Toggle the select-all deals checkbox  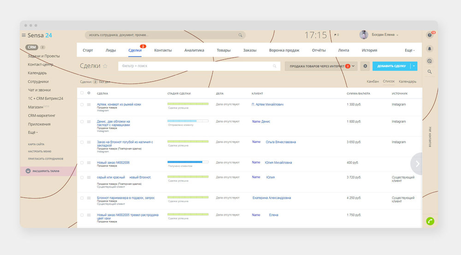point(82,93)
